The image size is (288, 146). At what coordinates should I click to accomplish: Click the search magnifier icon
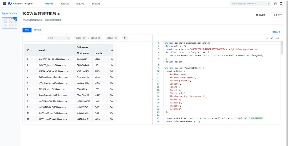coord(268,4)
